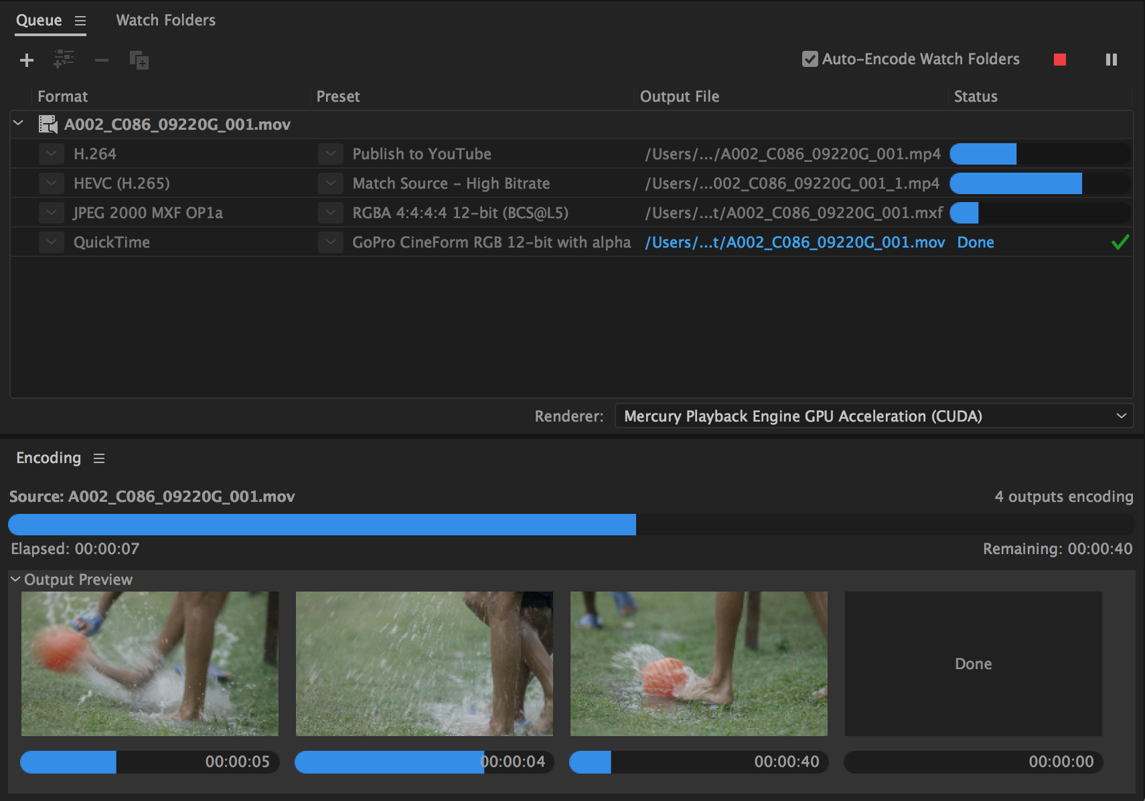Duplicate the selected output item

[139, 60]
